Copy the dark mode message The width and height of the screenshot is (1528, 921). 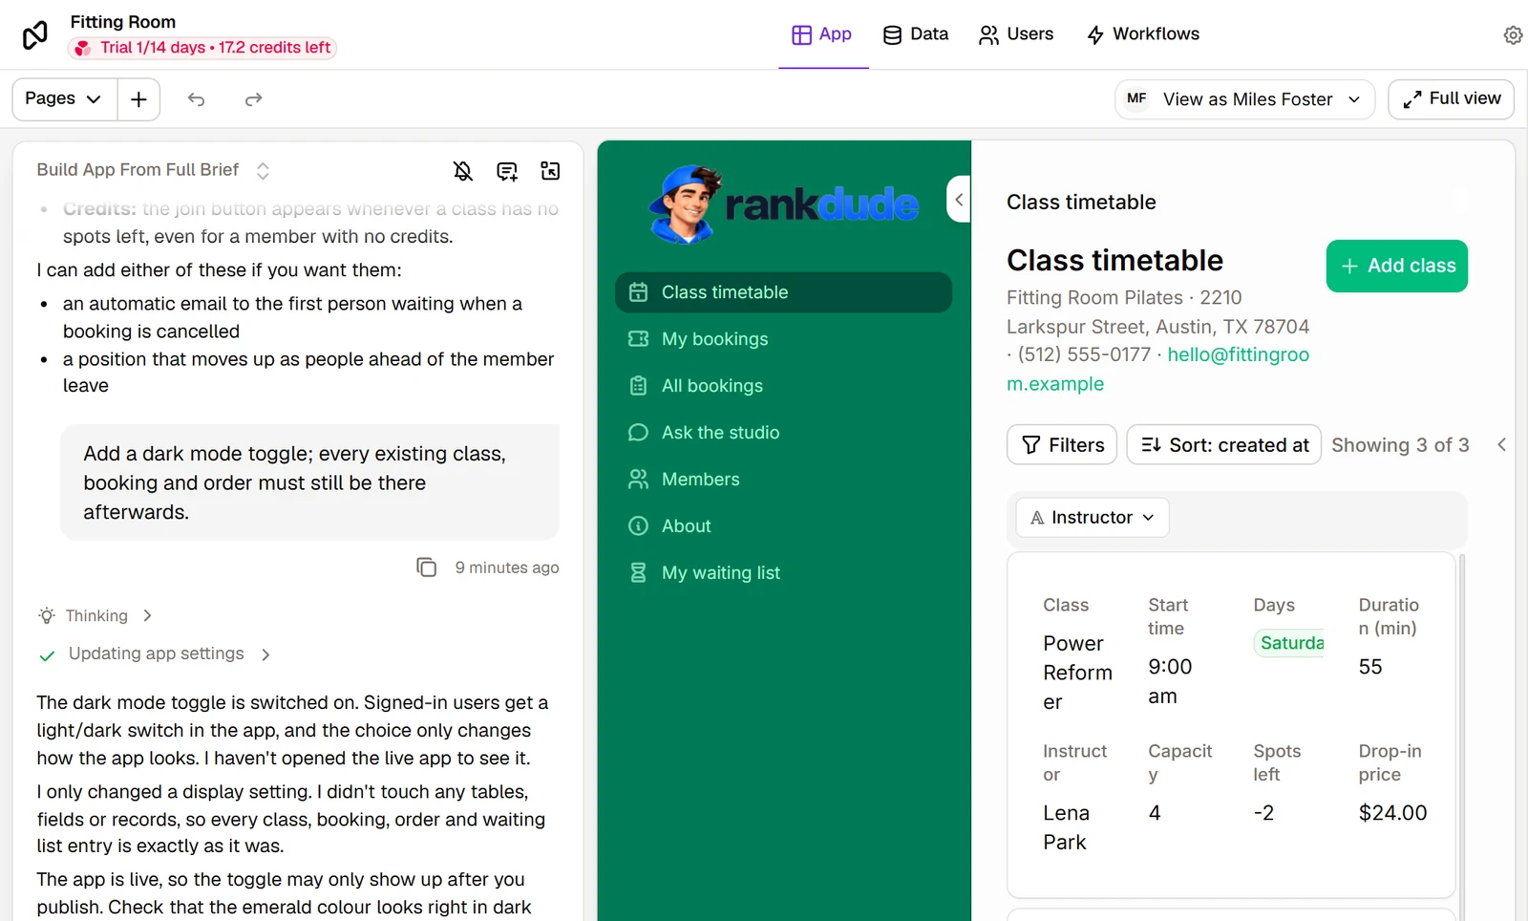click(x=426, y=568)
